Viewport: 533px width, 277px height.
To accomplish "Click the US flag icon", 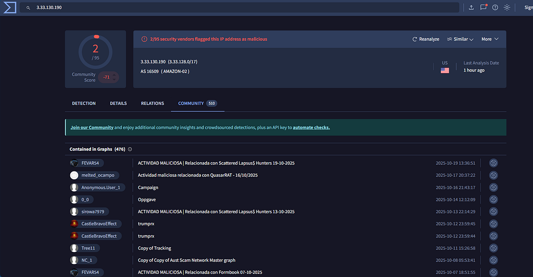I will click(x=445, y=70).
